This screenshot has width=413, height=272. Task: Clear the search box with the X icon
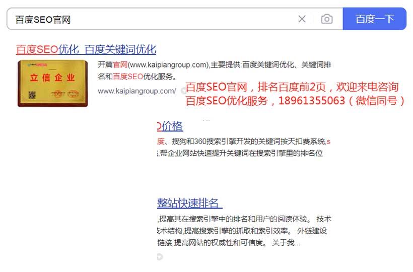(302, 19)
